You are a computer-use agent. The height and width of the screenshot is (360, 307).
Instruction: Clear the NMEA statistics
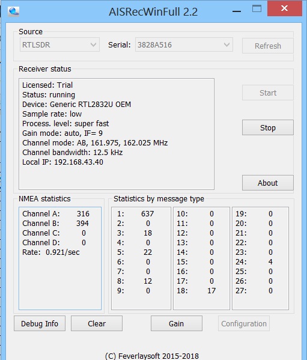(x=97, y=323)
